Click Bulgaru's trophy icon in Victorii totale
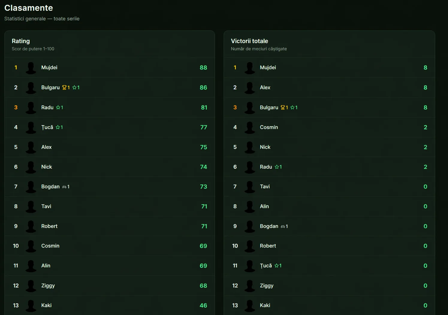The width and height of the screenshot is (448, 315). coord(283,107)
